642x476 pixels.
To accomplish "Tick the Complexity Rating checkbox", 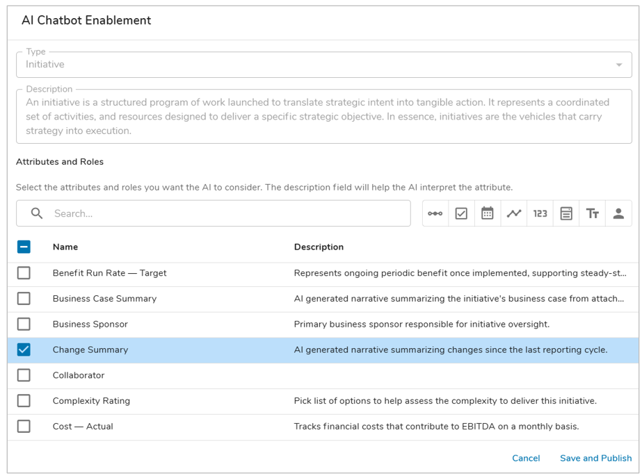I will click(24, 401).
